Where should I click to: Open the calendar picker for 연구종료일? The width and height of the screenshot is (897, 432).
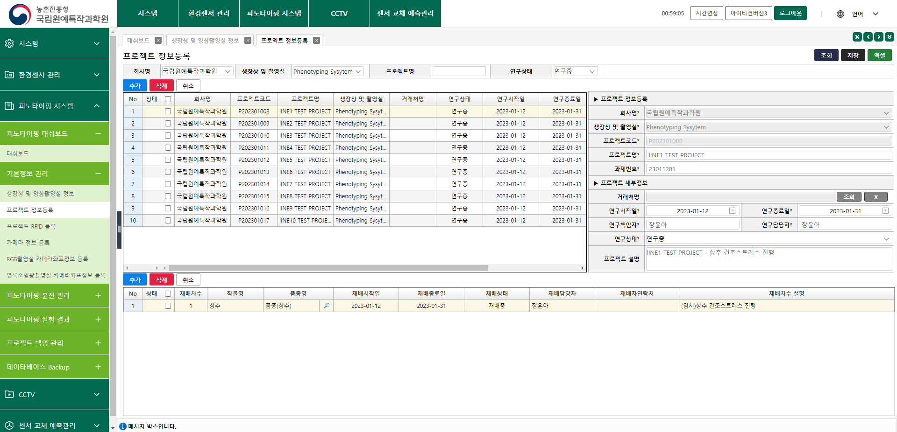point(885,210)
